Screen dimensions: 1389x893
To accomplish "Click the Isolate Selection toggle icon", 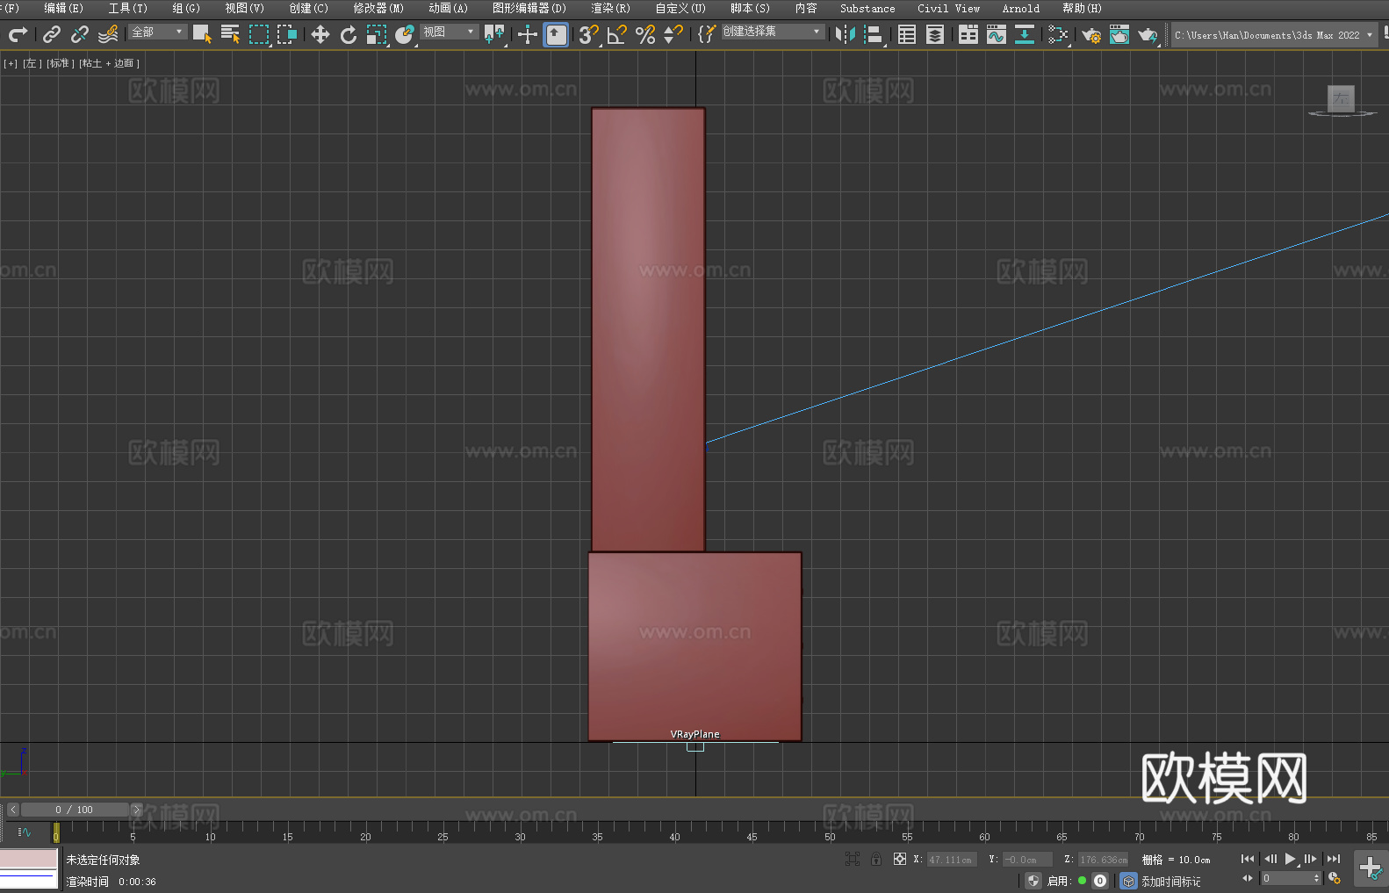I will click(x=852, y=859).
